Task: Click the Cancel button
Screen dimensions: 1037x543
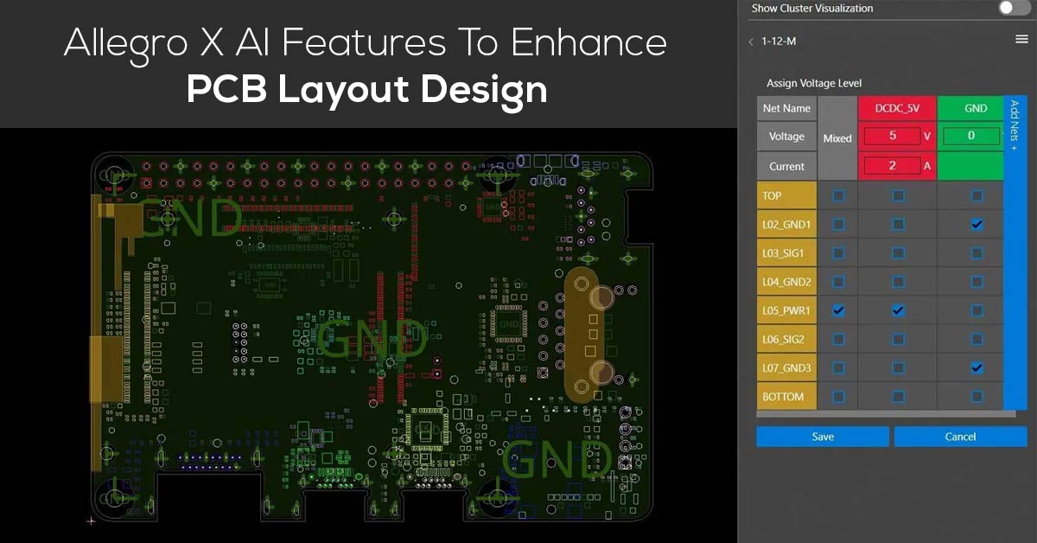Action: pyautogui.click(x=960, y=436)
